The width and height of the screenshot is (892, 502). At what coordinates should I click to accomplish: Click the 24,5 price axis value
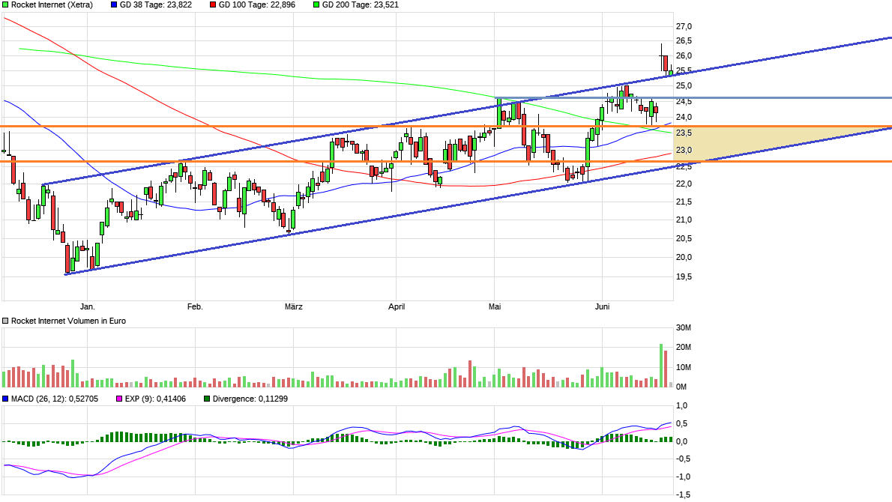pyautogui.click(x=684, y=102)
